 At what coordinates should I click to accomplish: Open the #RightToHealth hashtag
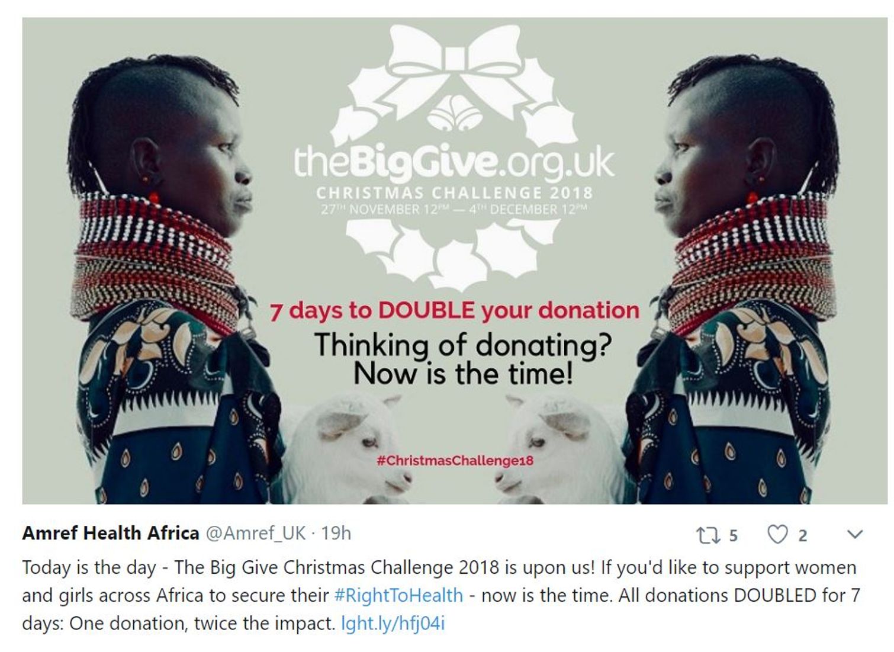(398, 595)
